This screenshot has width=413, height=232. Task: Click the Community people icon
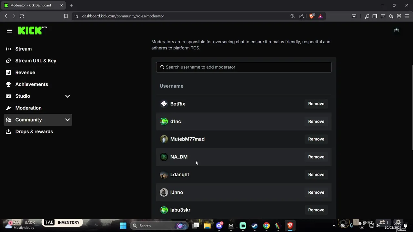8,120
